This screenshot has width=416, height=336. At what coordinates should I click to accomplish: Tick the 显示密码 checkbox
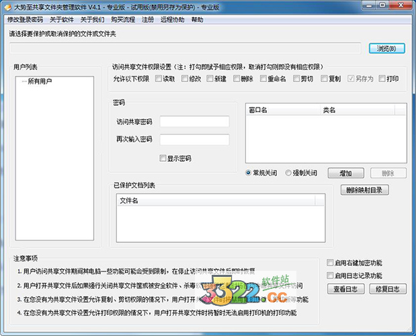coord(163,159)
